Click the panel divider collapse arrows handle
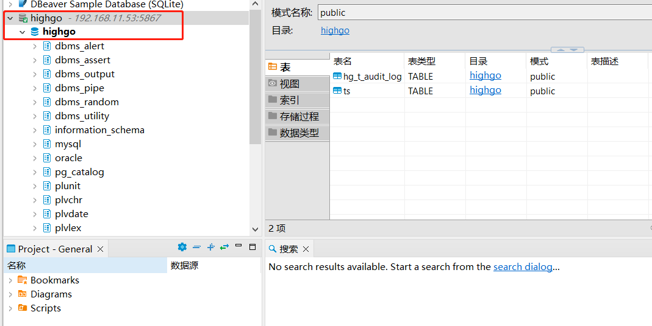This screenshot has height=326, width=652. (x=568, y=50)
